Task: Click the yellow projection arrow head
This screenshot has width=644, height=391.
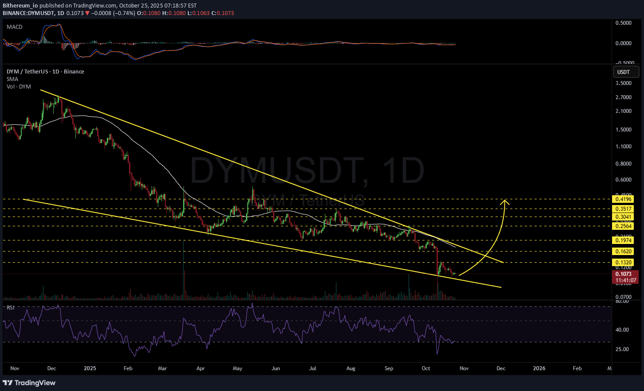Action: pyautogui.click(x=504, y=202)
